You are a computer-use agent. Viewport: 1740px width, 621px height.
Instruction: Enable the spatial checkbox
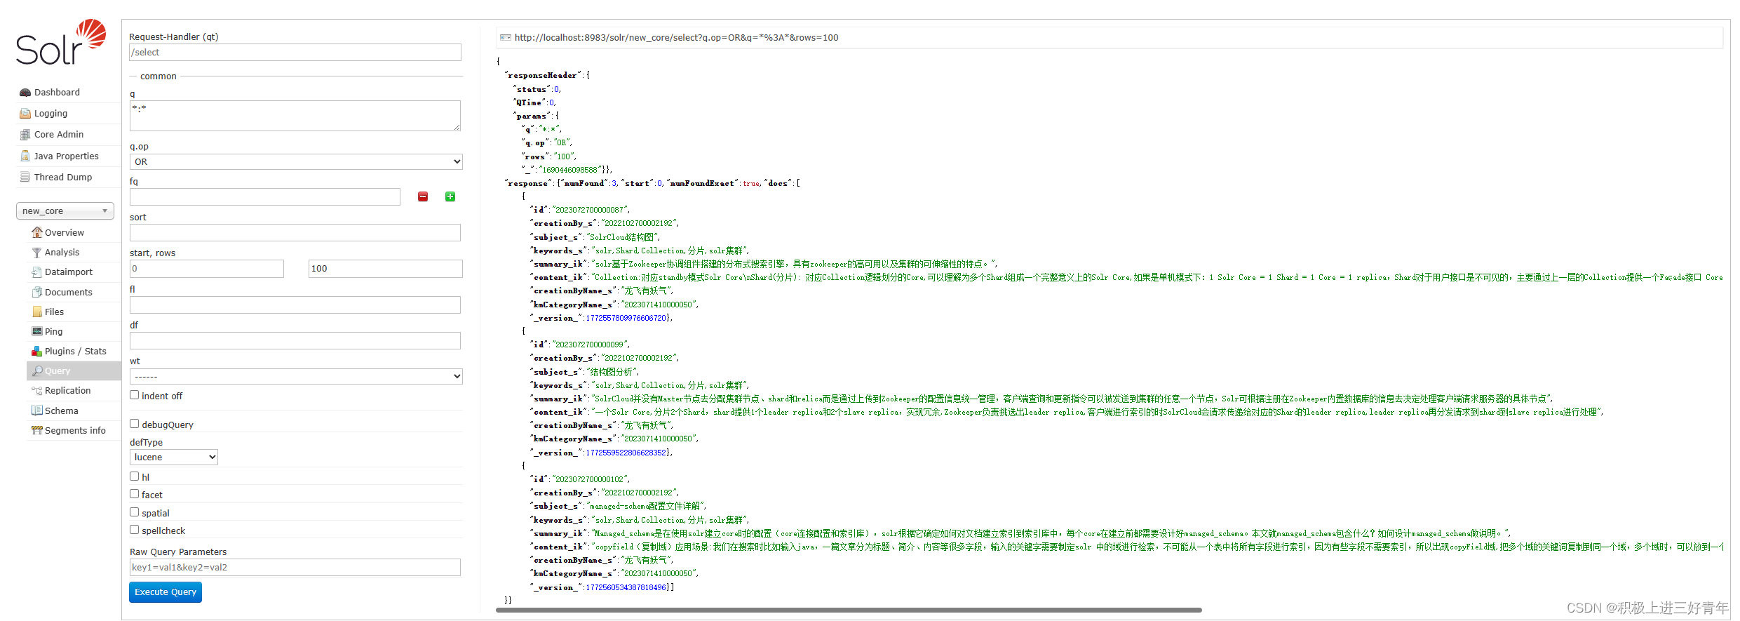click(x=134, y=512)
